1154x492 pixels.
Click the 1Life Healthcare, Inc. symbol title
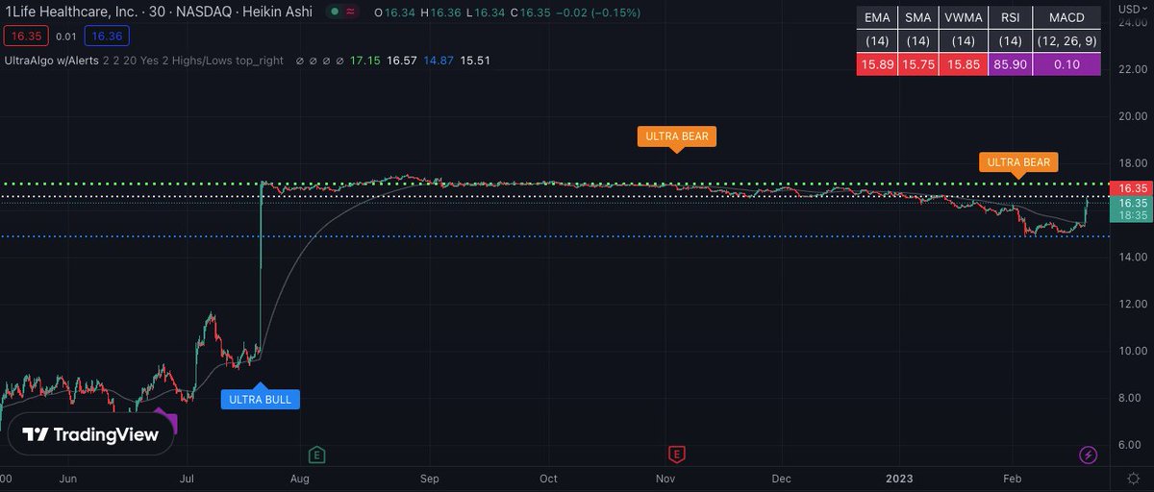pos(69,12)
